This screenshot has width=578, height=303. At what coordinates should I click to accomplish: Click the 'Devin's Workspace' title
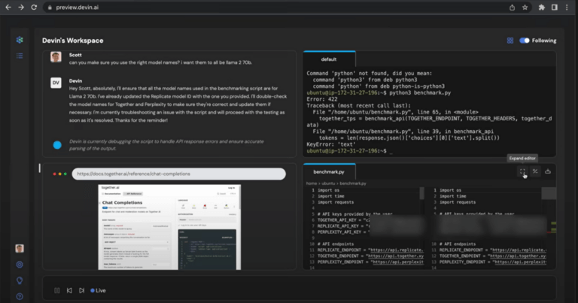pyautogui.click(x=72, y=41)
